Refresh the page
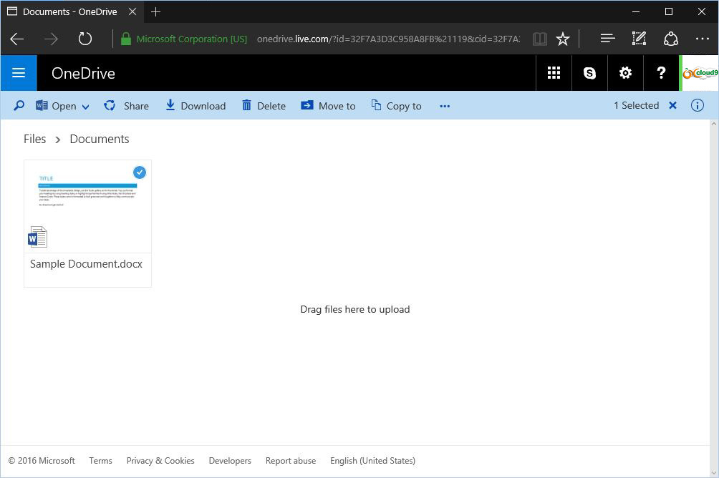The height and width of the screenshot is (478, 719). click(x=85, y=39)
